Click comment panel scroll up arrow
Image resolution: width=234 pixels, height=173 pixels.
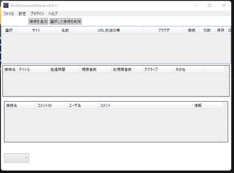pyautogui.click(x=225, y=112)
